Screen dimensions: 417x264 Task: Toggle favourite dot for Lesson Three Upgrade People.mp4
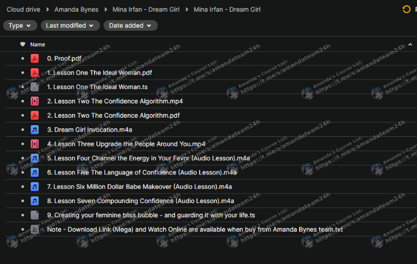pos(23,144)
